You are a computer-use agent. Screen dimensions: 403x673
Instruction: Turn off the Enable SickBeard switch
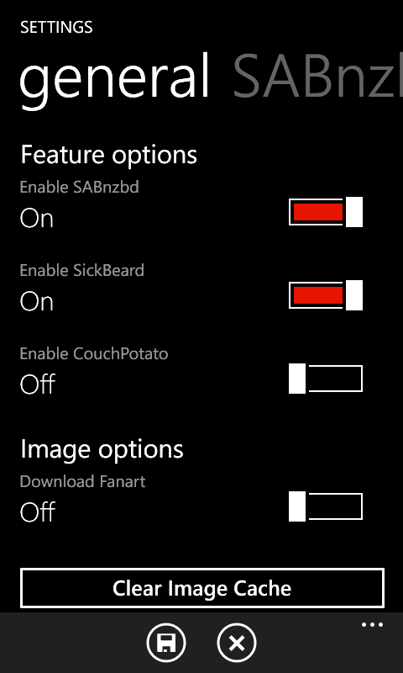[x=326, y=295]
